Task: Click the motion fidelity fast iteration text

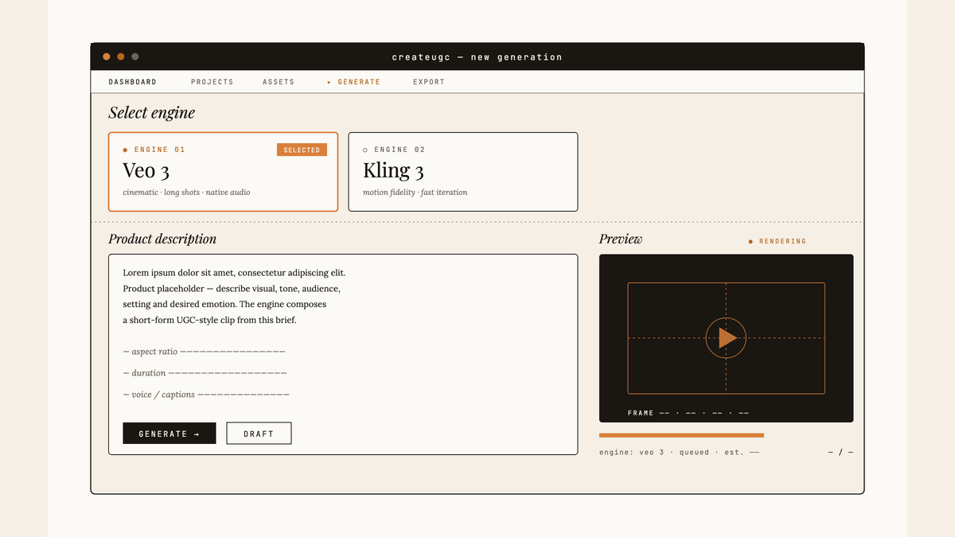Action: pyautogui.click(x=415, y=193)
